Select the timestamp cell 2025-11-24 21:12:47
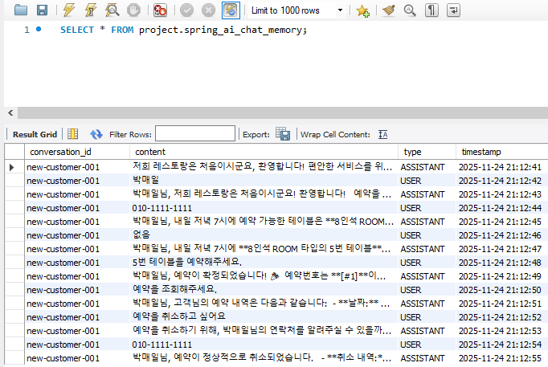548x367 pixels. pos(502,249)
